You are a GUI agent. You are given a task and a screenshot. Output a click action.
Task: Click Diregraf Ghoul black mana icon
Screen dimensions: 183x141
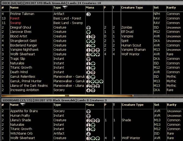click(88, 28)
